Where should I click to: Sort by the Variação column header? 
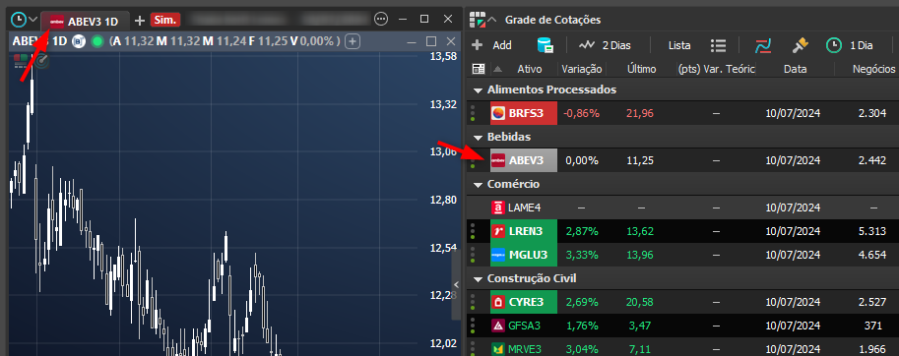pos(581,69)
